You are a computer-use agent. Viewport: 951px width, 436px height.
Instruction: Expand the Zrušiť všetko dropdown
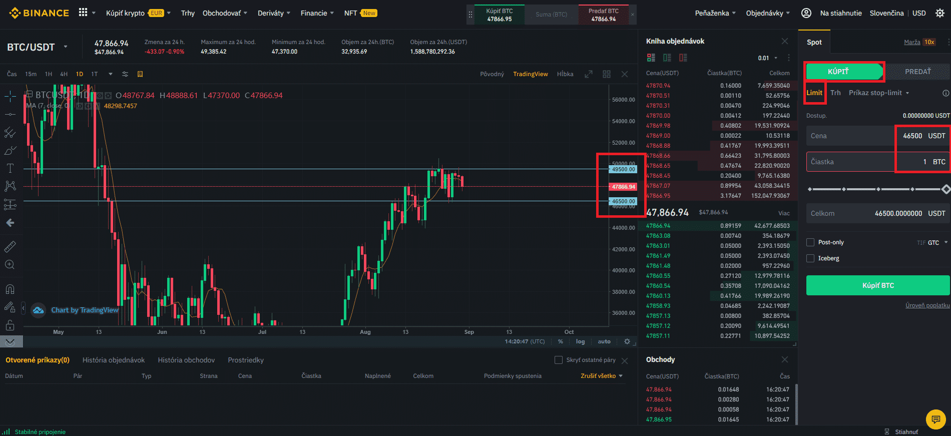click(x=602, y=376)
